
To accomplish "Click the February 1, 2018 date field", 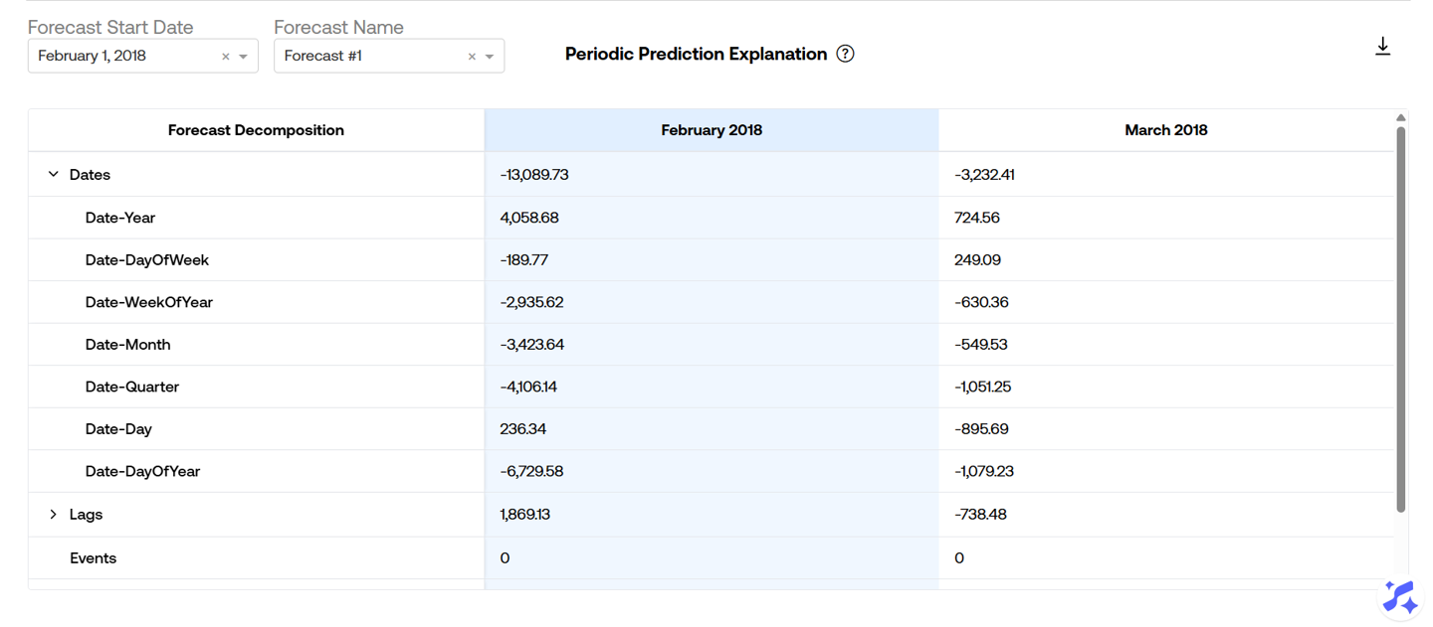I will click(119, 57).
